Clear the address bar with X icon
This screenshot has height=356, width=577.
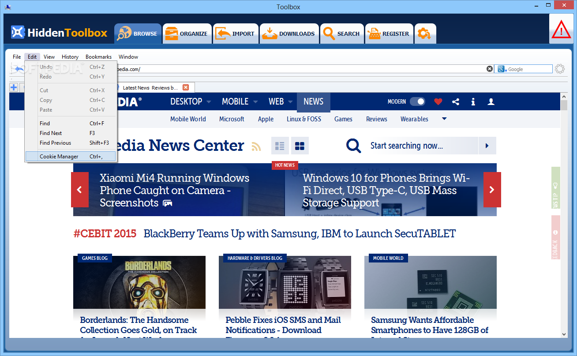490,69
